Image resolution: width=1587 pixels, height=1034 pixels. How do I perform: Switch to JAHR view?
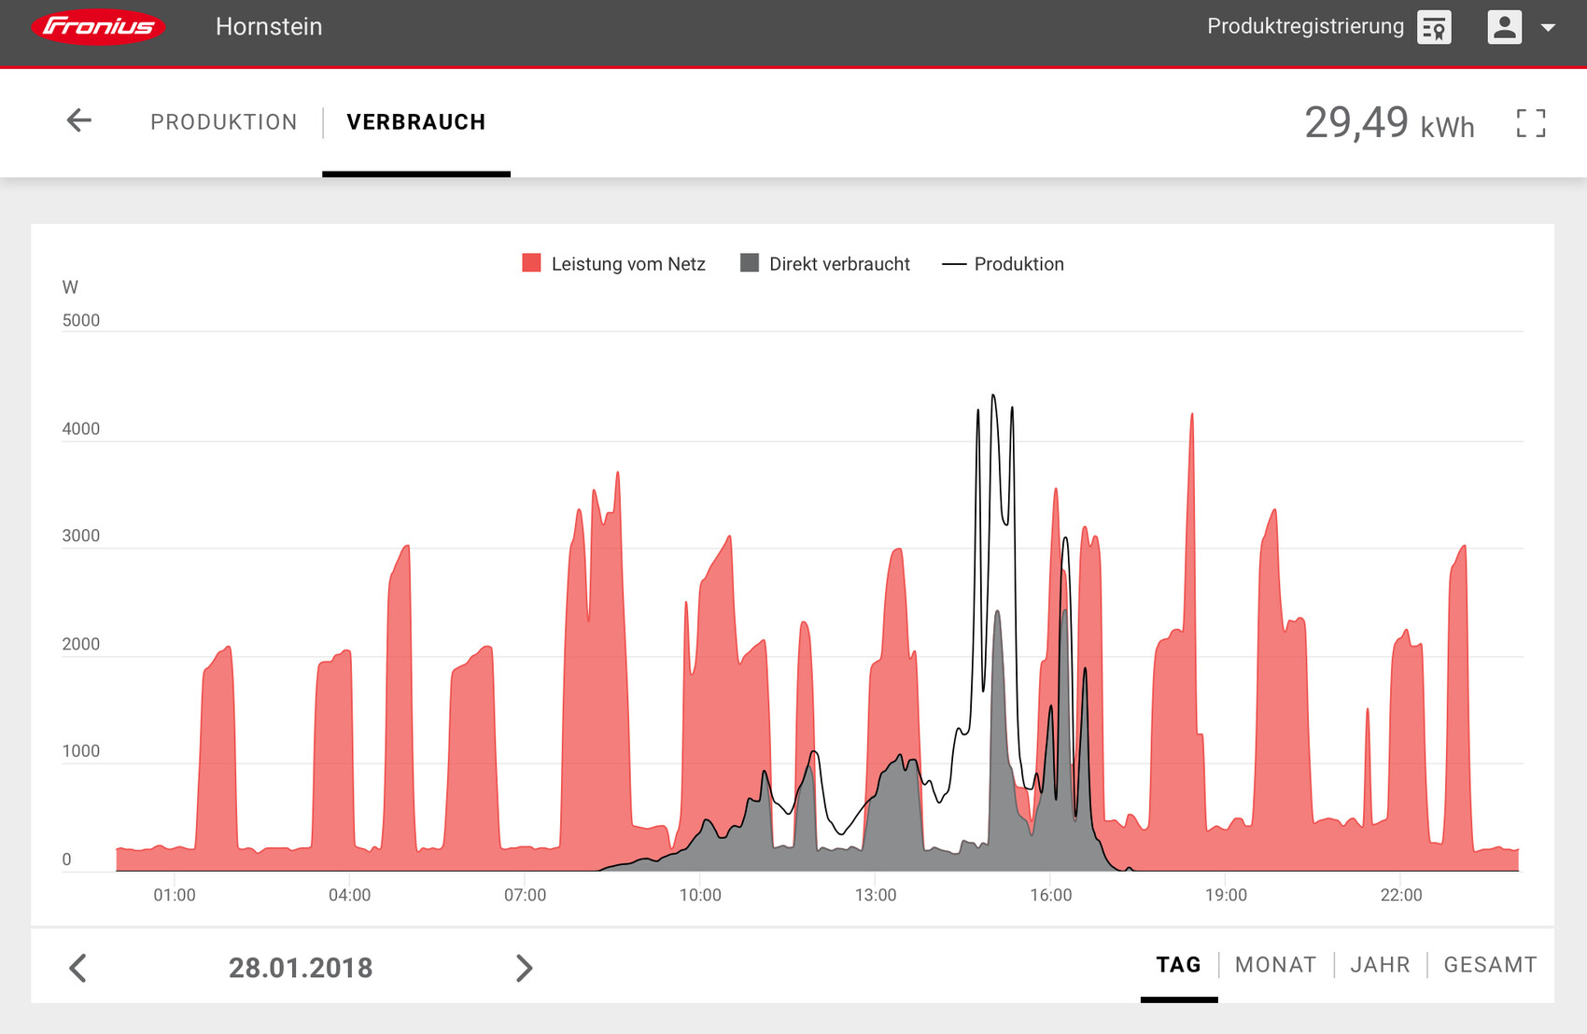(1380, 965)
